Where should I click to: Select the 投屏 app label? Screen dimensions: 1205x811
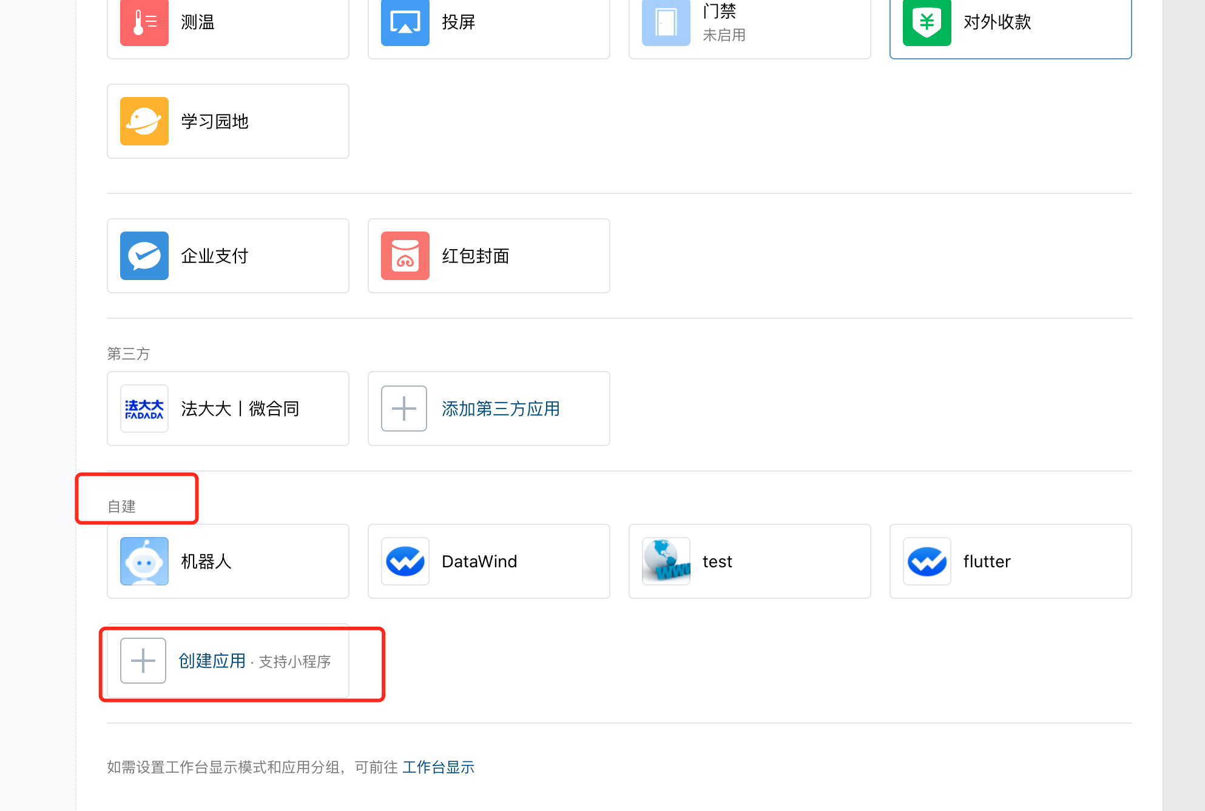coord(459,22)
